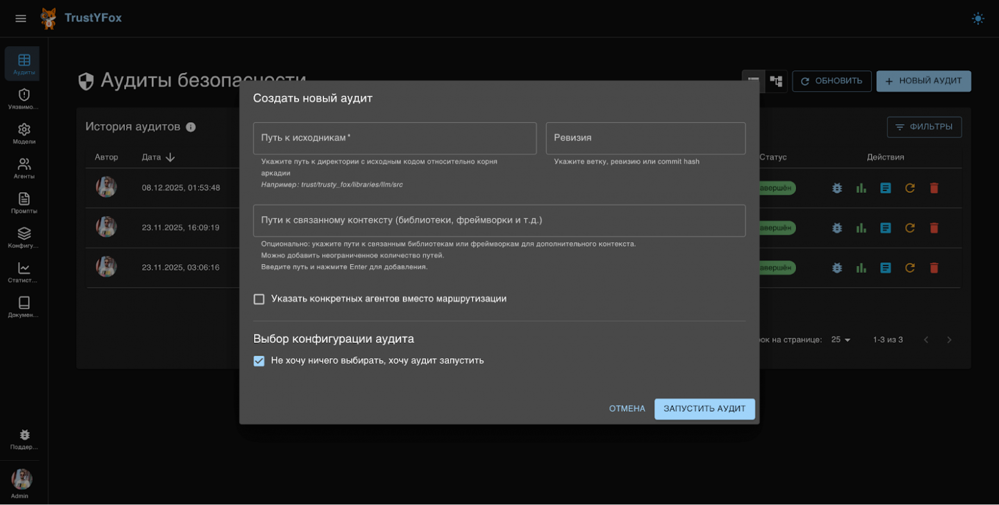Screen dimensions: 999x505
Task: Enable Указать конкретных агентов checkbox
Action: (259, 299)
